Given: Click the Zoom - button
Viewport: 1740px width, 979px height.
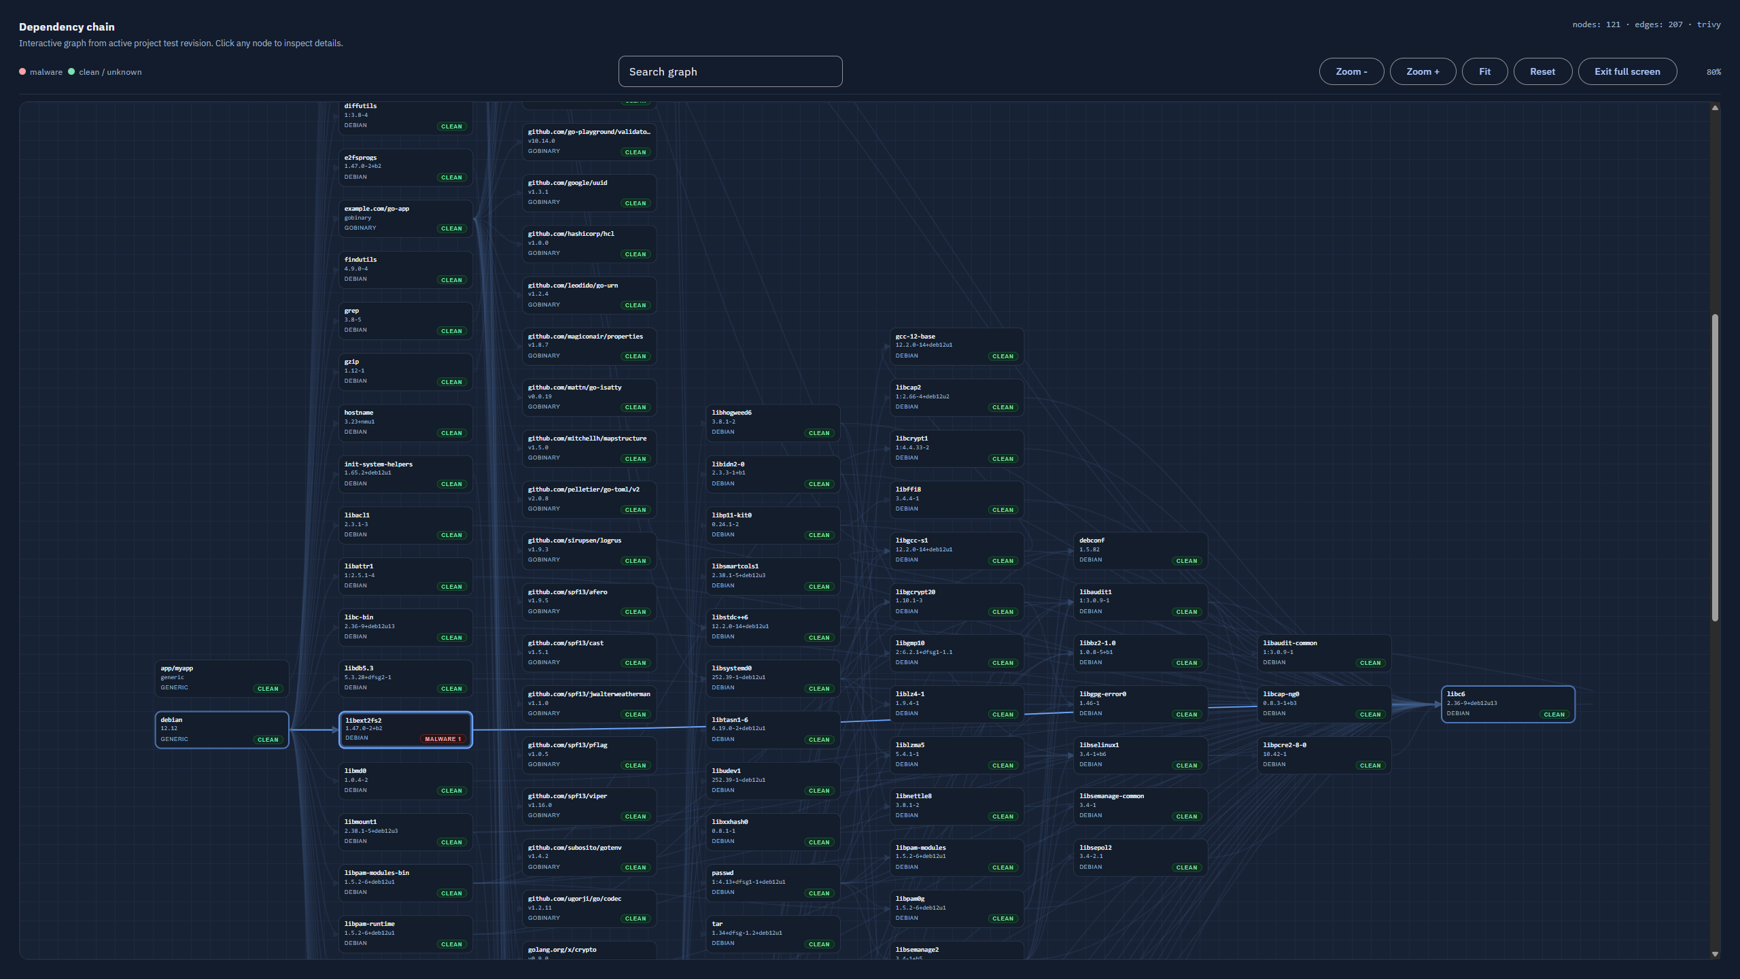Looking at the screenshot, I should tap(1351, 71).
